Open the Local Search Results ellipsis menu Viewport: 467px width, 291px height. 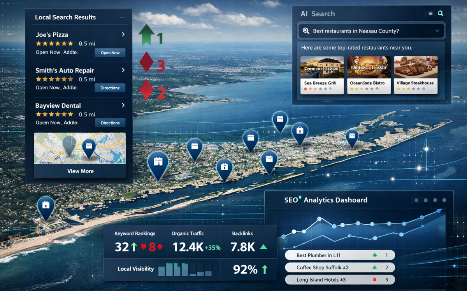(123, 18)
